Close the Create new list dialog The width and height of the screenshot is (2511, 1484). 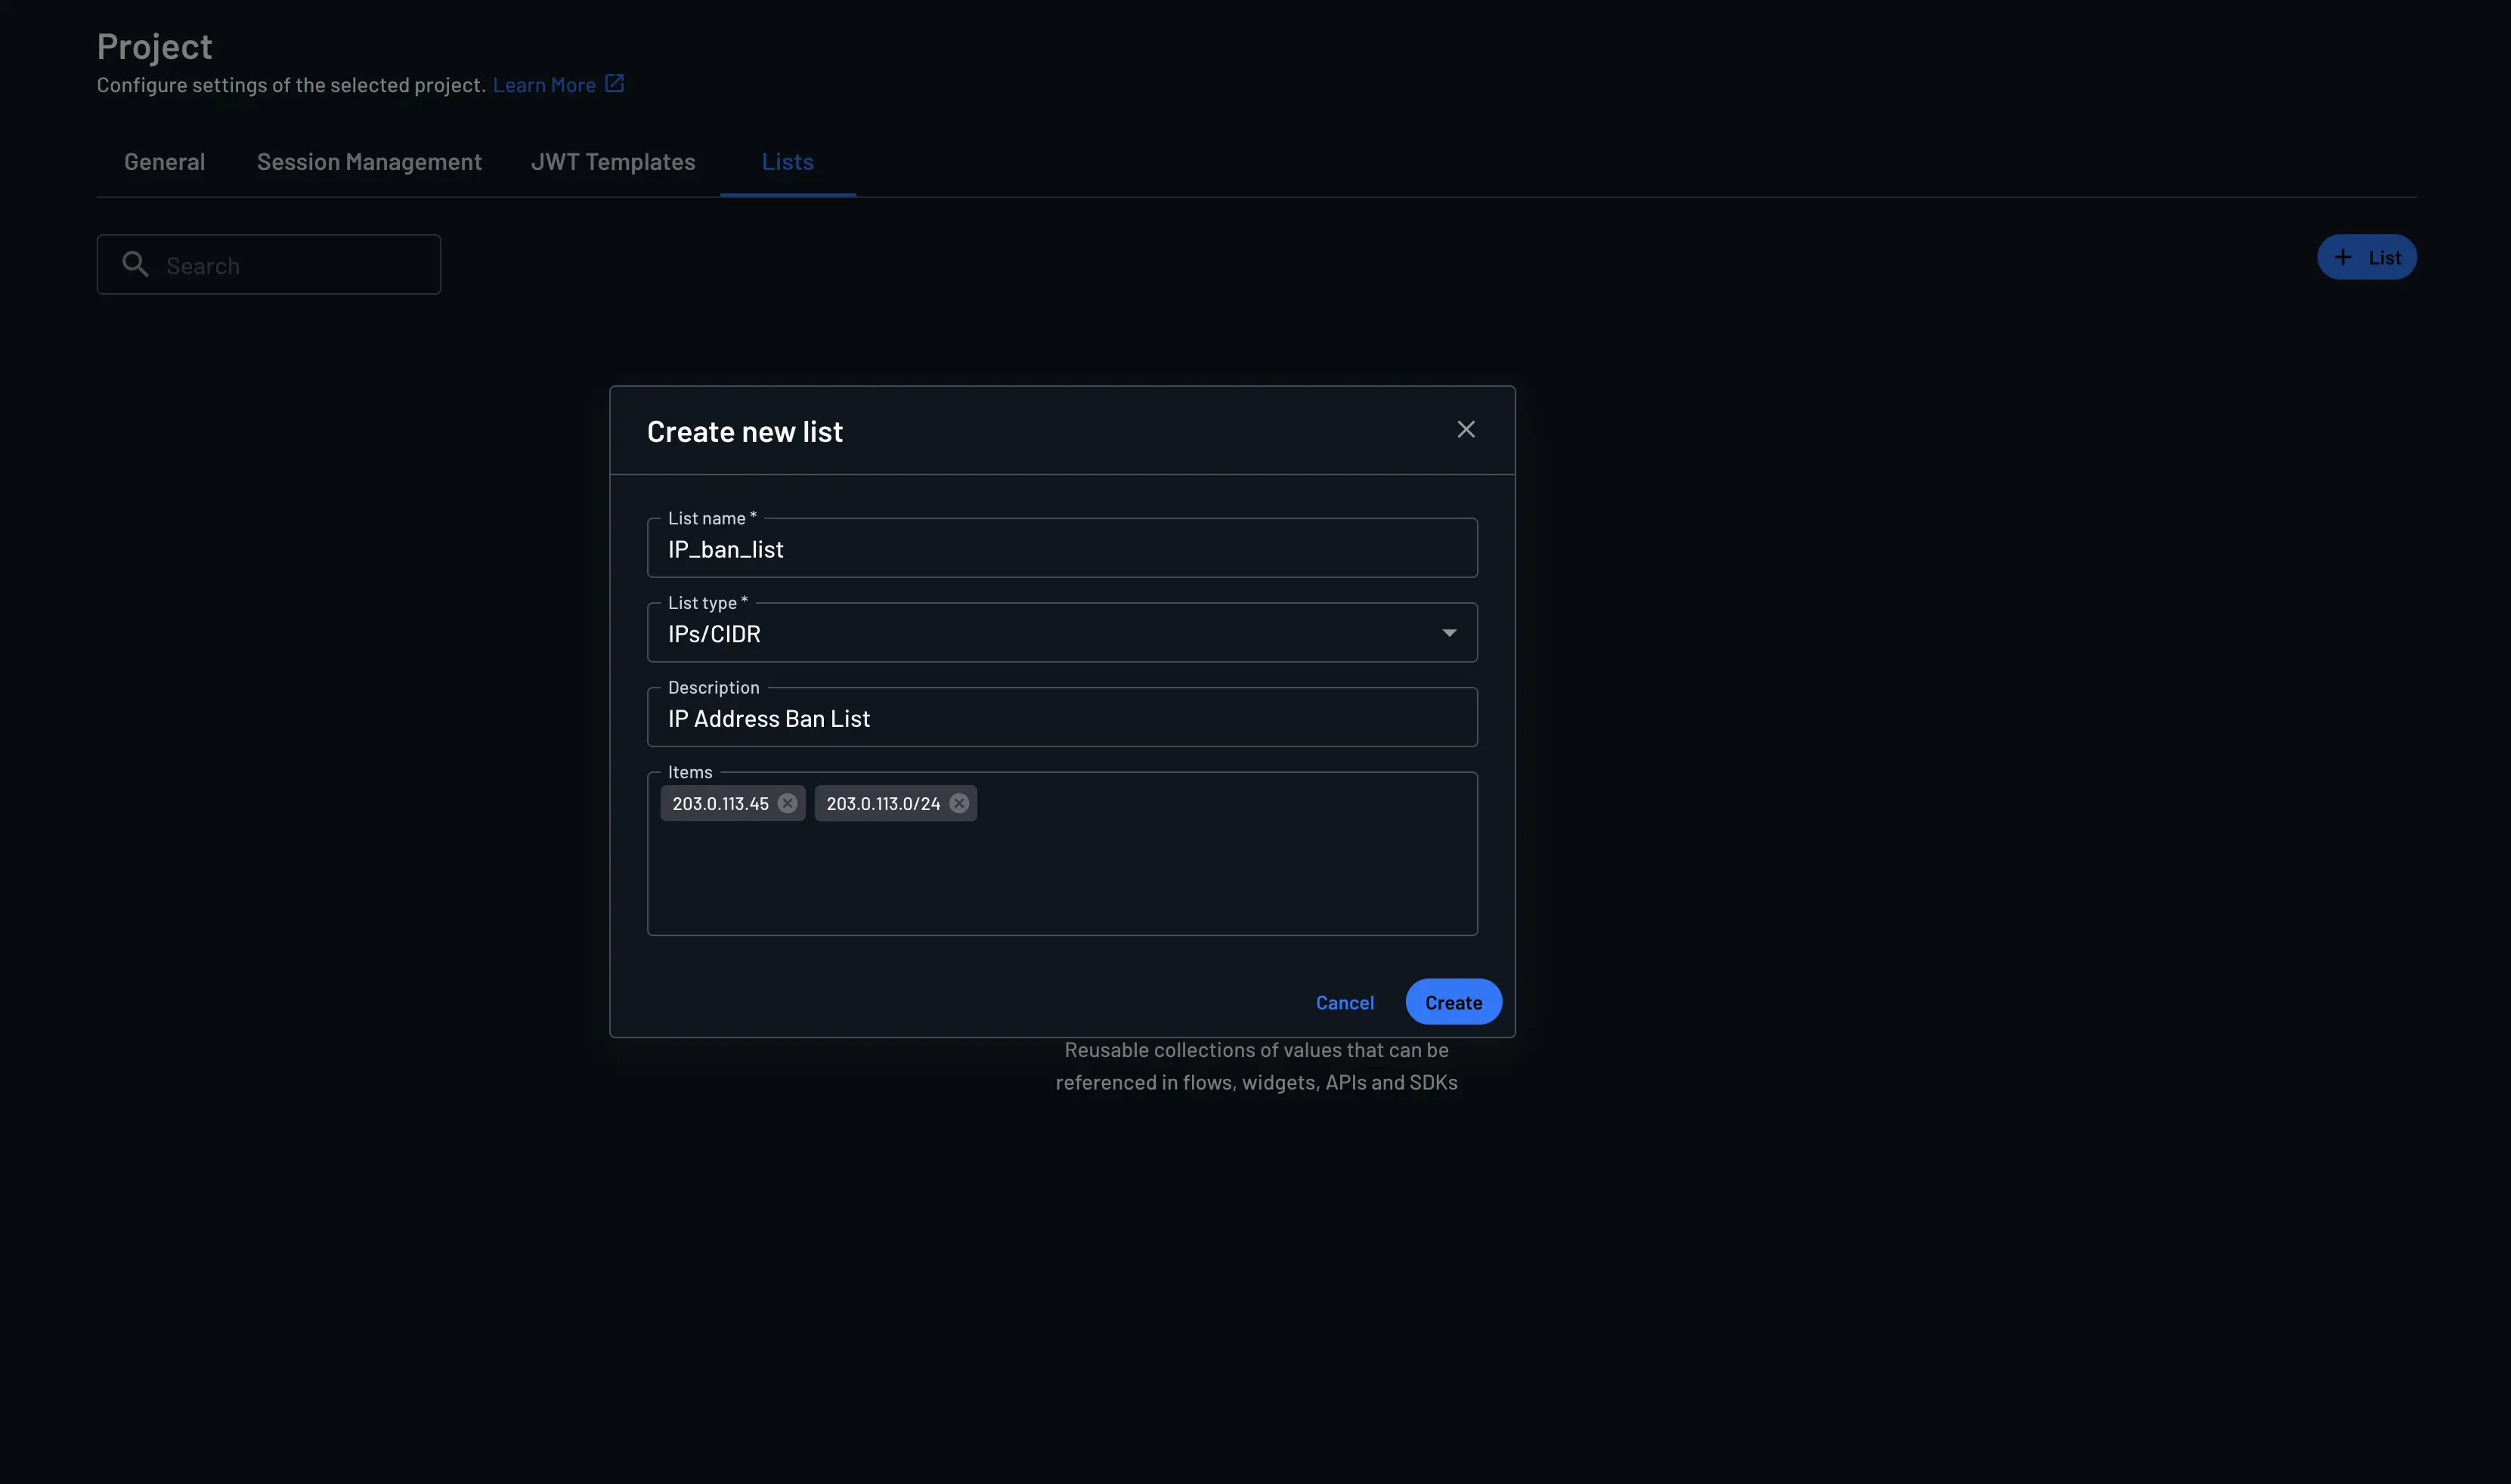(1466, 429)
